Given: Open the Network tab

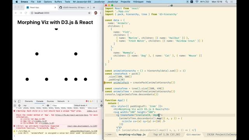Looking at the screenshot, I should point(61,101).
